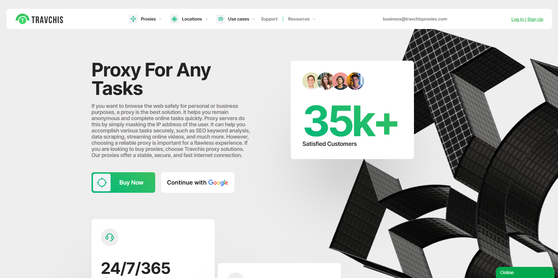Click the first smiling customer avatar
Viewport: 558px width, 278px height.
pyautogui.click(x=311, y=81)
